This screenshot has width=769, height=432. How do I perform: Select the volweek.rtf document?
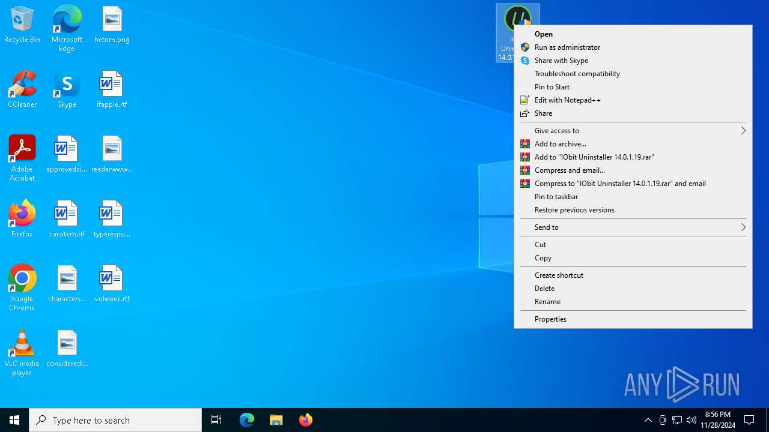[112, 284]
